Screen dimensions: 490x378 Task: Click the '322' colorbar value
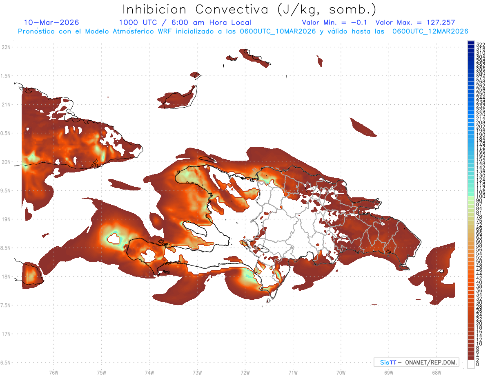click(481, 44)
